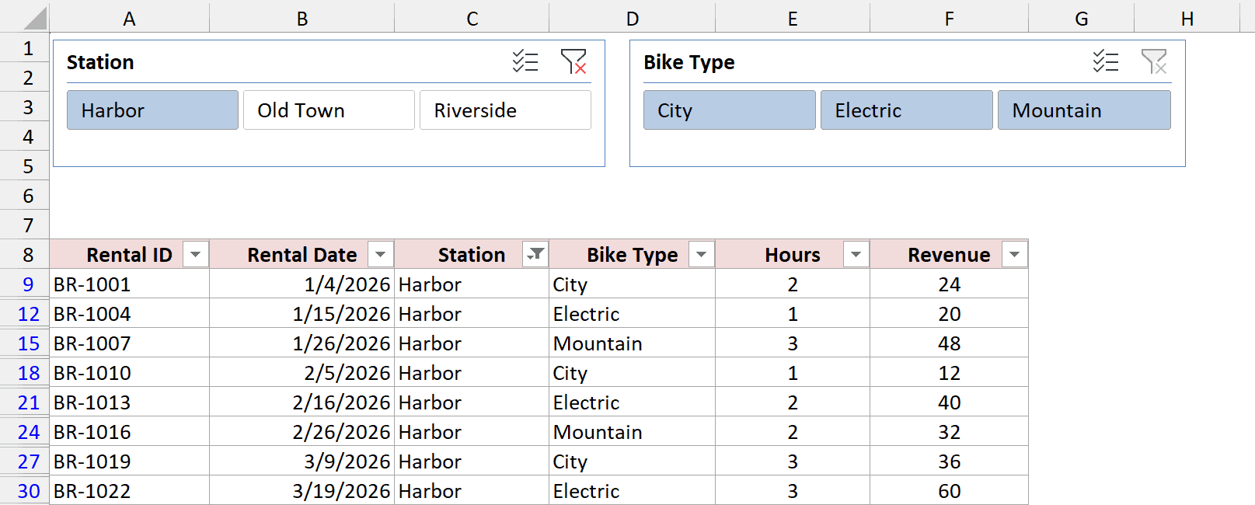Select column G header
This screenshot has height=505, width=1255.
point(1082,18)
